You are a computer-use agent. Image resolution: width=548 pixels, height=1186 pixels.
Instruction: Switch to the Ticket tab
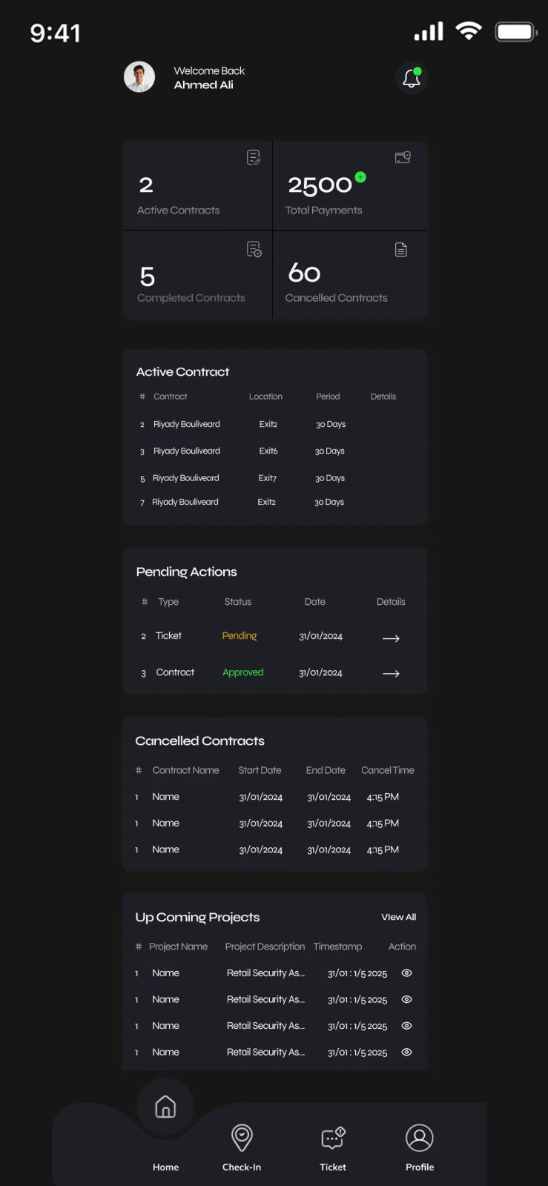333,1147
